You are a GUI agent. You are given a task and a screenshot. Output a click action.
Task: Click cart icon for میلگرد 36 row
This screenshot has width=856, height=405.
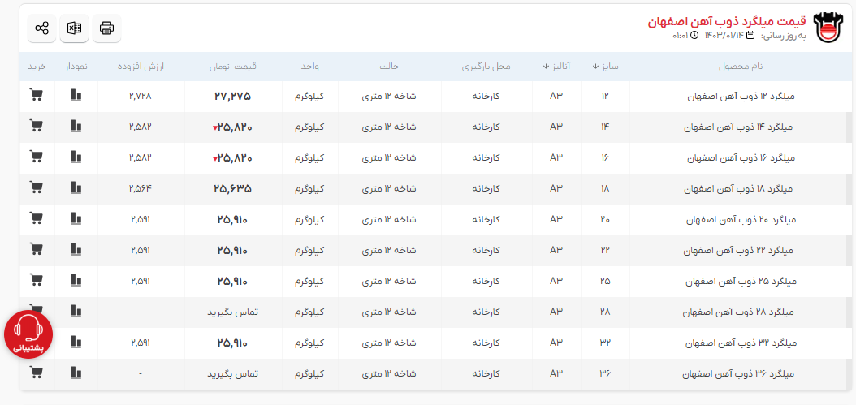click(36, 373)
